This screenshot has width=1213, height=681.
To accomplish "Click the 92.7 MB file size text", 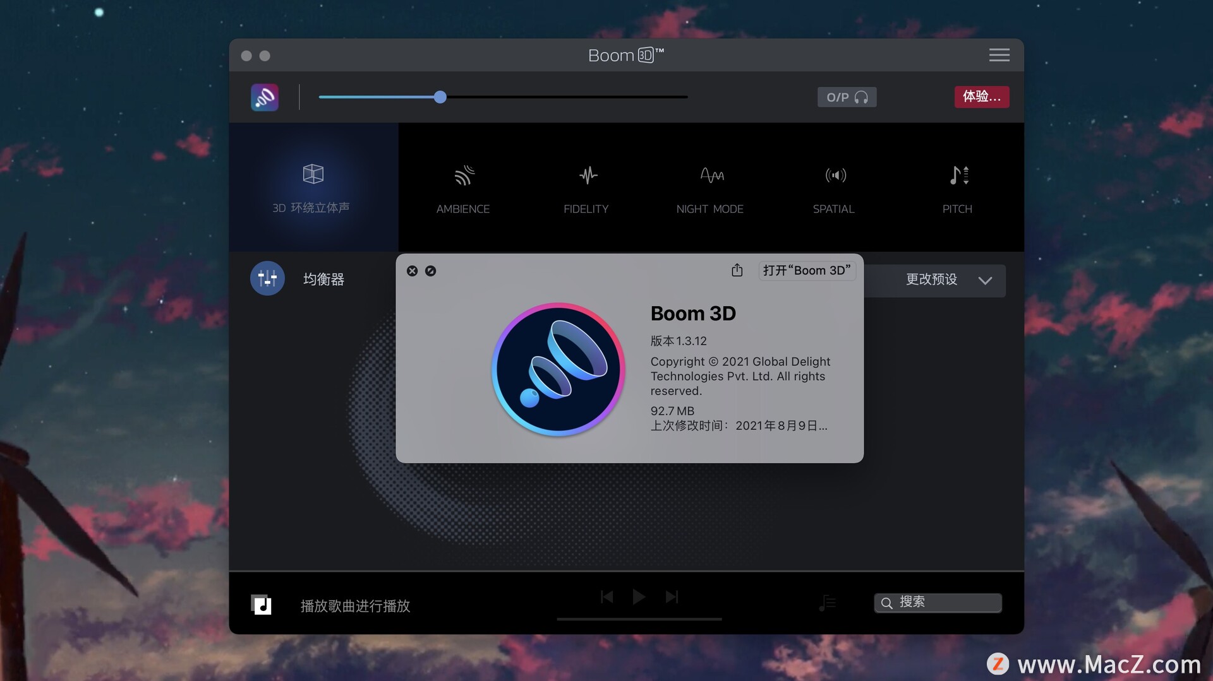I will [672, 411].
